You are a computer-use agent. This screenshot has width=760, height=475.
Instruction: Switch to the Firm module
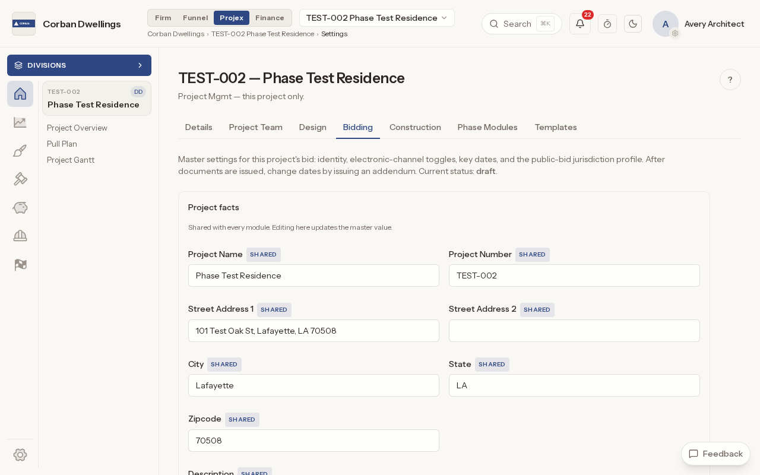(163, 18)
